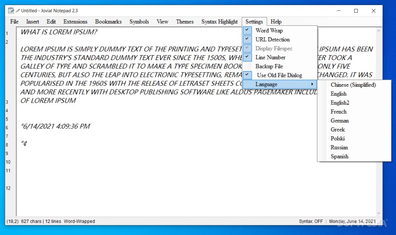
Task: Toggle Use Old File Dialog
Action: 280,75
